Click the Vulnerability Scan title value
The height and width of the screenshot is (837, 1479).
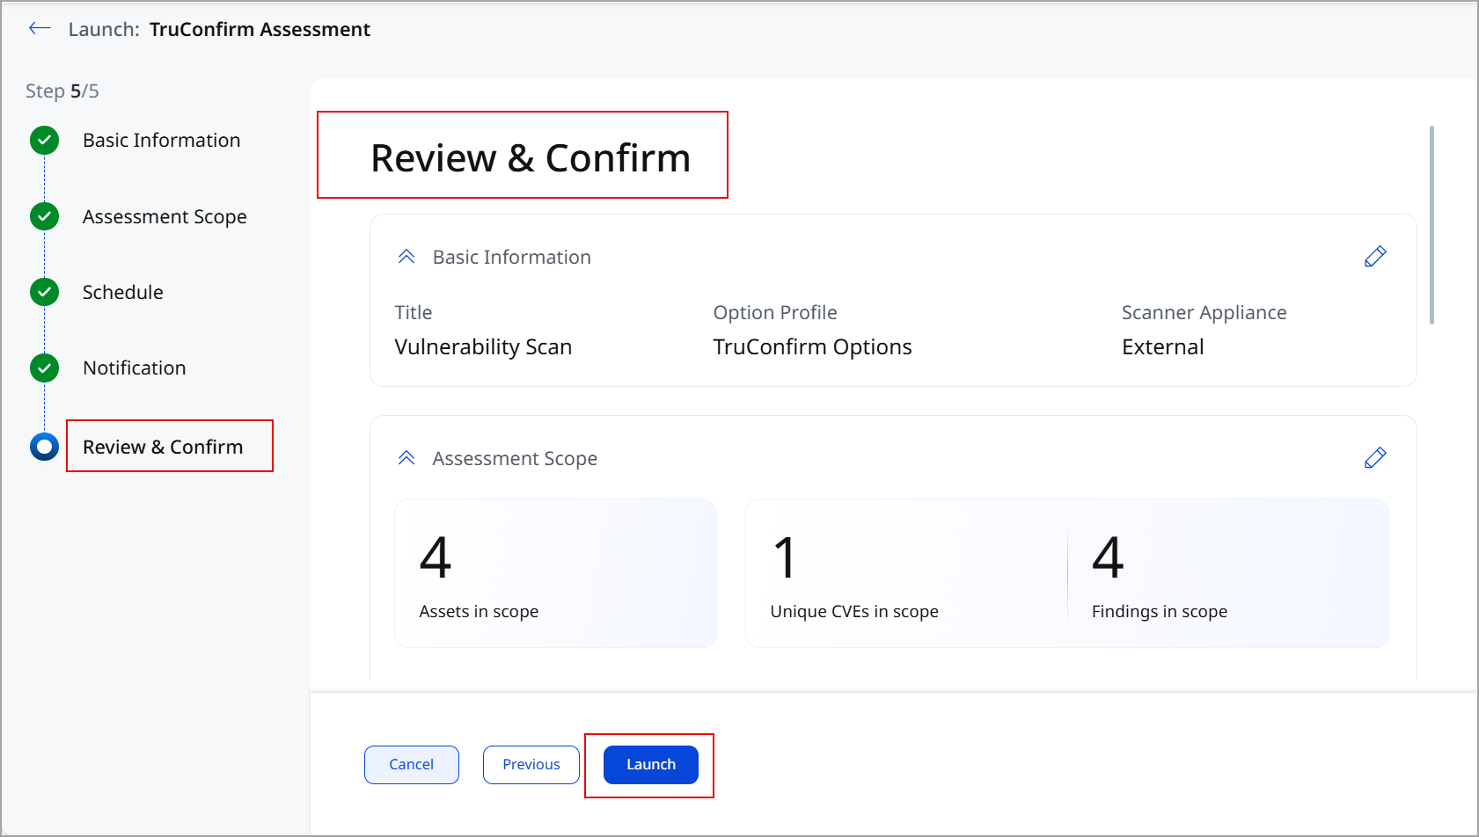tap(483, 347)
